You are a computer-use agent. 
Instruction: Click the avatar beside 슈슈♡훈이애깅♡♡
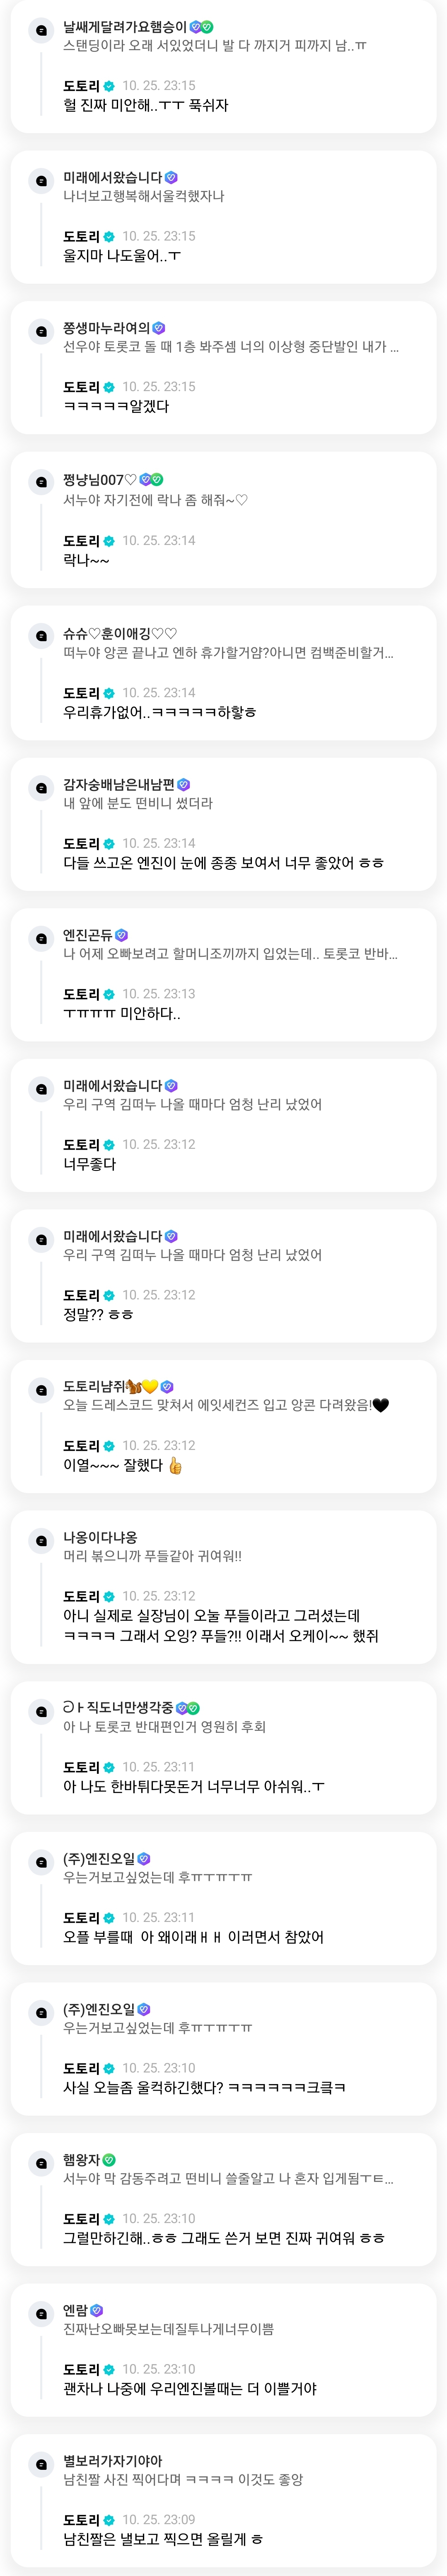click(x=41, y=635)
